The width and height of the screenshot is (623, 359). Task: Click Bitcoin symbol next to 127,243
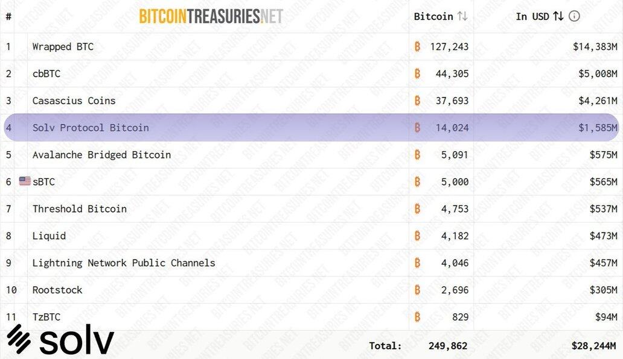click(417, 46)
